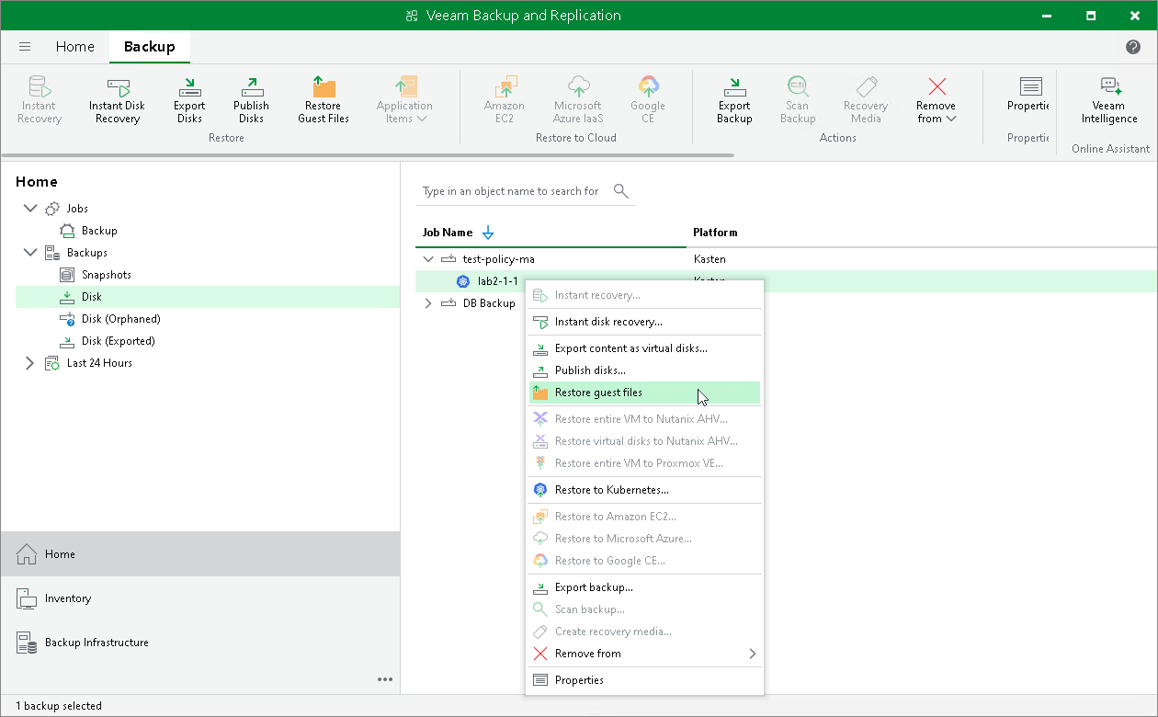
Task: Choose Instant disk recovery... from context menu
Action: pyautogui.click(x=645, y=322)
